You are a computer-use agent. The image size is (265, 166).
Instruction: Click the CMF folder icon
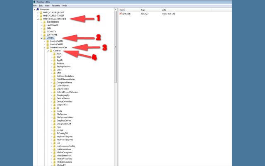pyautogui.click(x=54, y=73)
